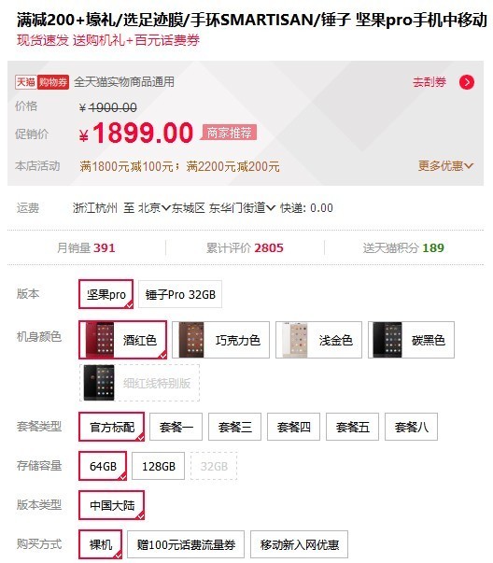This screenshot has width=493, height=563.
Task: Click the 去刮券 coupon link
Action: [x=430, y=82]
